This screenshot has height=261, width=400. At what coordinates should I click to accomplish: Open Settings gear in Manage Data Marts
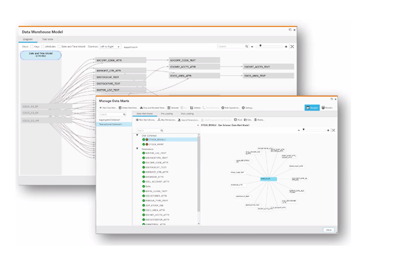pyautogui.click(x=243, y=108)
